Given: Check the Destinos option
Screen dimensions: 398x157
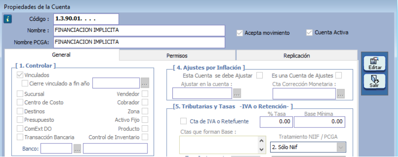Looking at the screenshot, I should (20, 111).
